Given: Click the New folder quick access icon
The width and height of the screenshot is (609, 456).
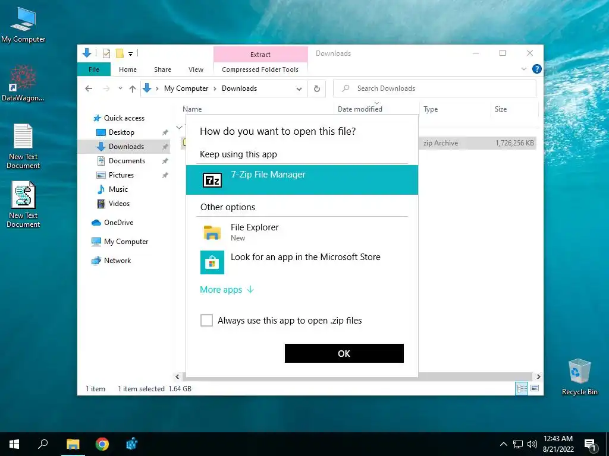Looking at the screenshot, I should pos(120,53).
